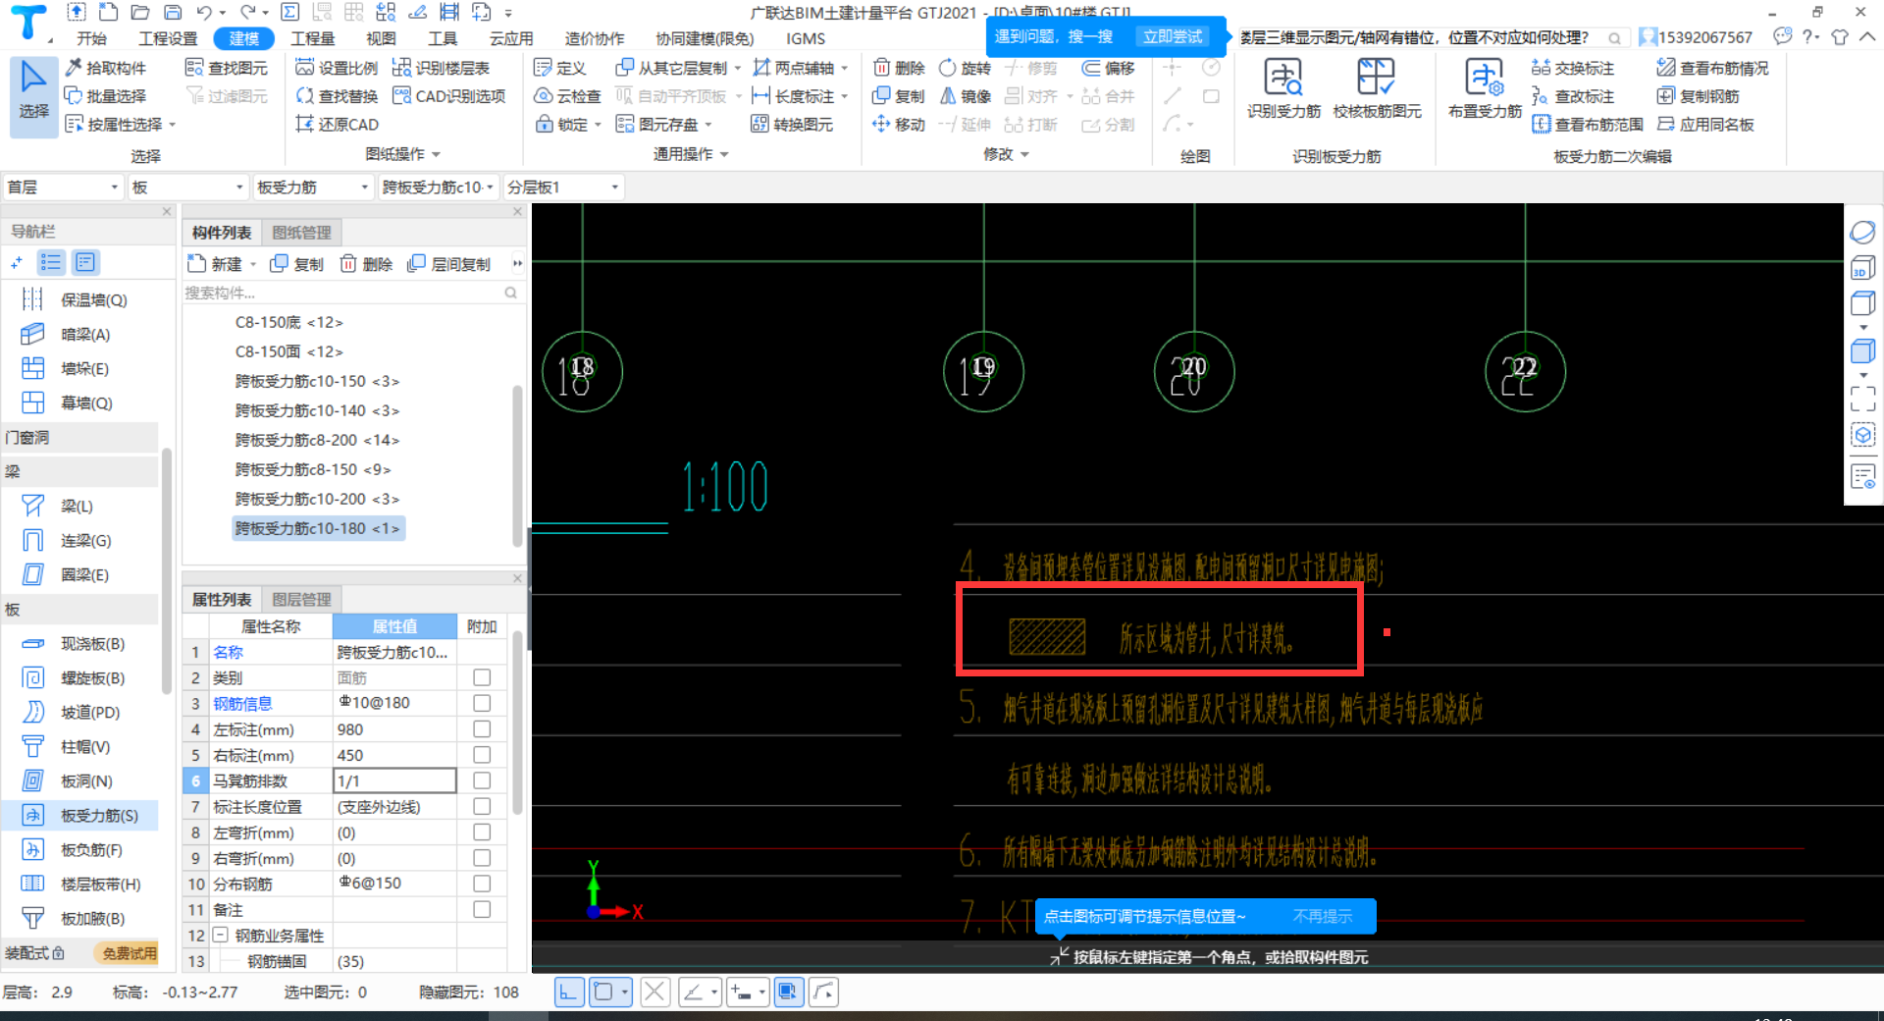Click 免费试用 button
Screen dimensions: 1884x1021
pos(130,953)
